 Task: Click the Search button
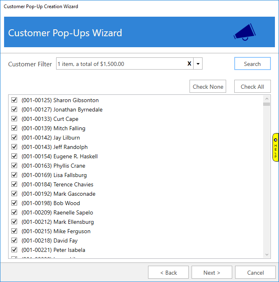tap(252, 64)
